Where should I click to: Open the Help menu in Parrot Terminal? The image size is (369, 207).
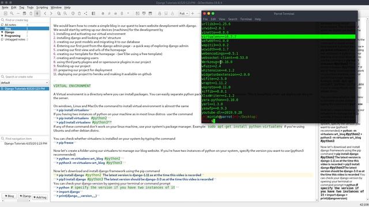[258, 19]
